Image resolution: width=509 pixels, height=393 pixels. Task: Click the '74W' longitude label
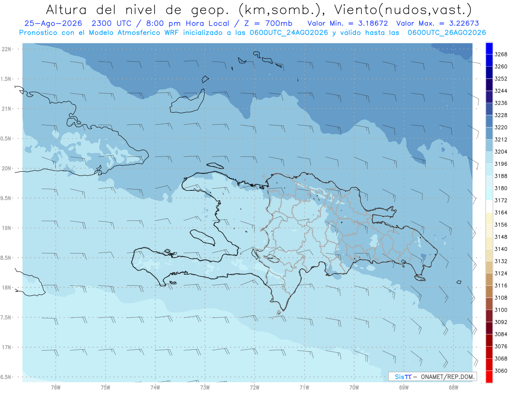(x=155, y=387)
